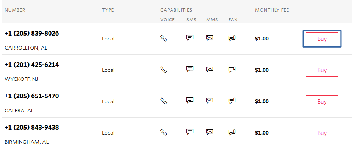Click MMS icon for +1 (205) 843-9438
The height and width of the screenshot is (147, 354).
pos(210,132)
